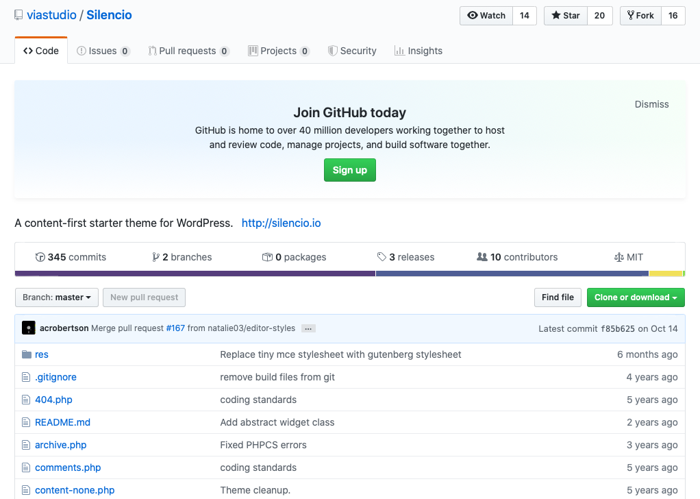Image resolution: width=700 pixels, height=499 pixels.
Task: Open the 10 contributors link
Action: click(x=517, y=257)
